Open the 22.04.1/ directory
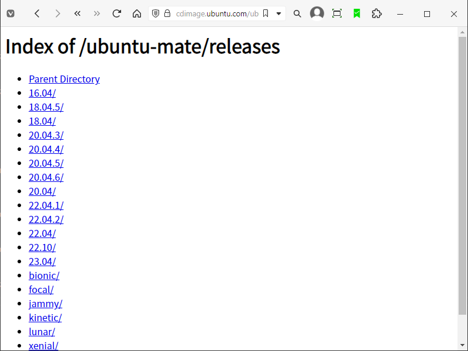This screenshot has width=468, height=351. [x=46, y=205]
